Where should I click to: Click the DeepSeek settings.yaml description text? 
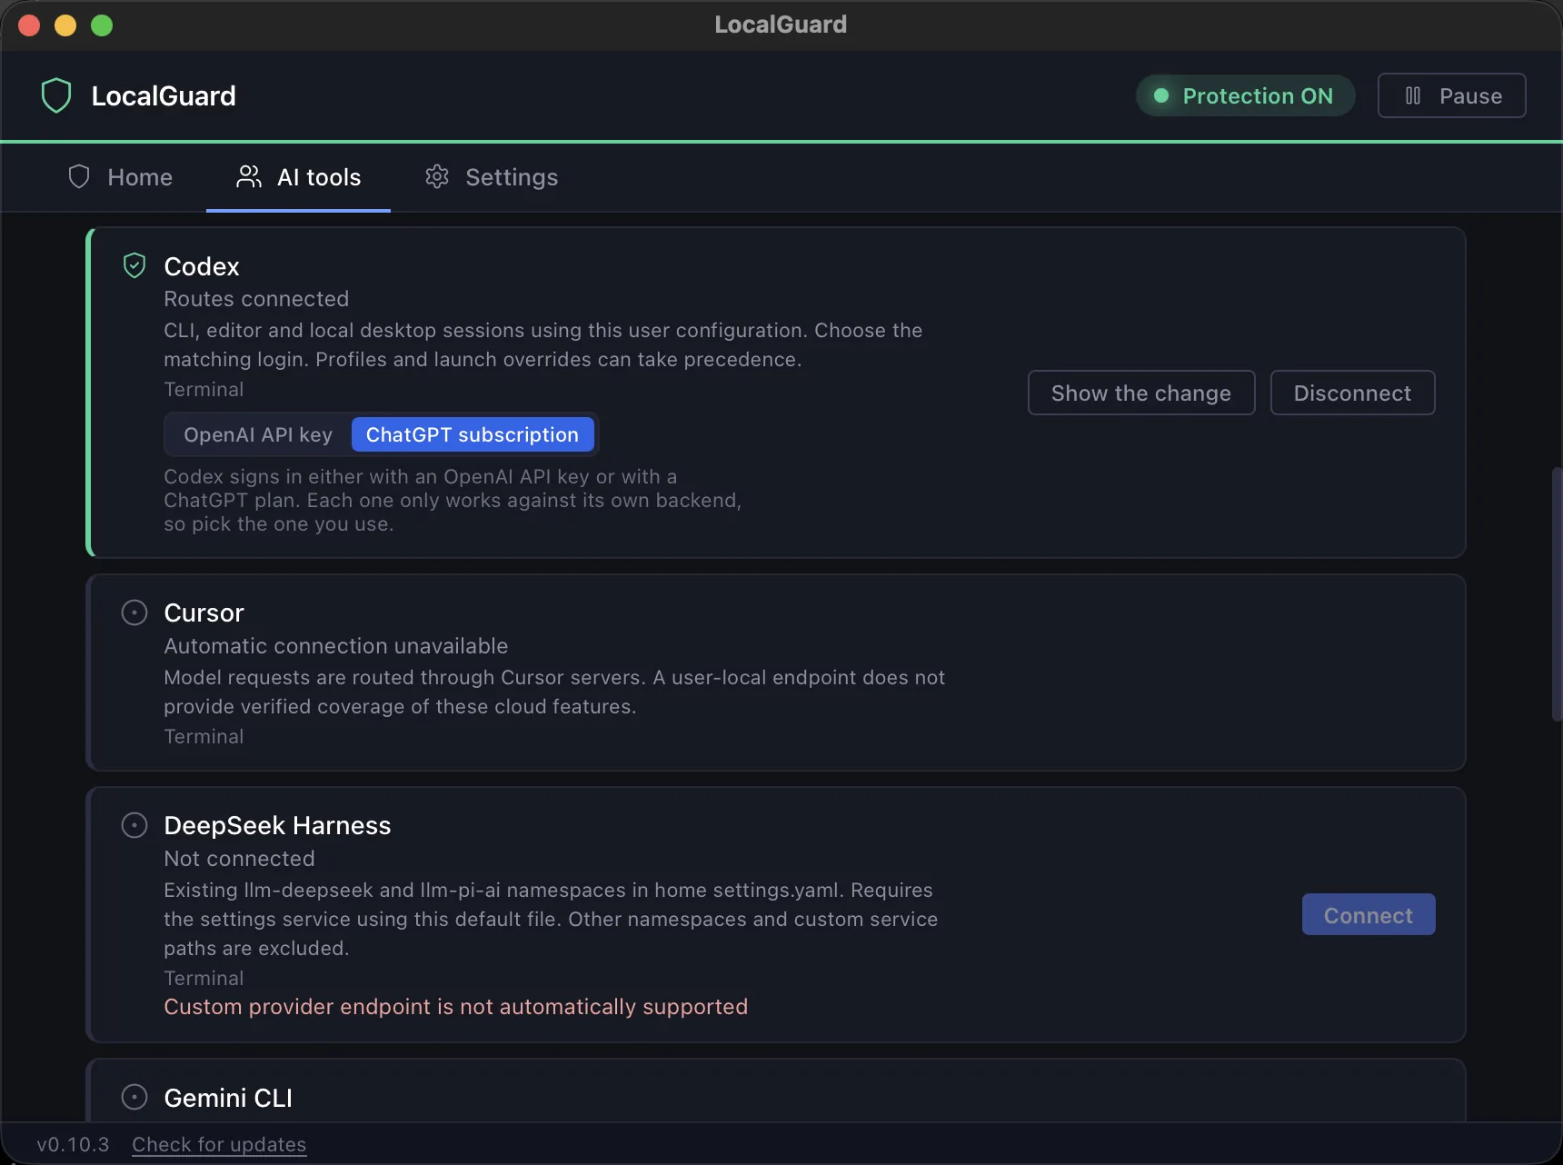[551, 919]
